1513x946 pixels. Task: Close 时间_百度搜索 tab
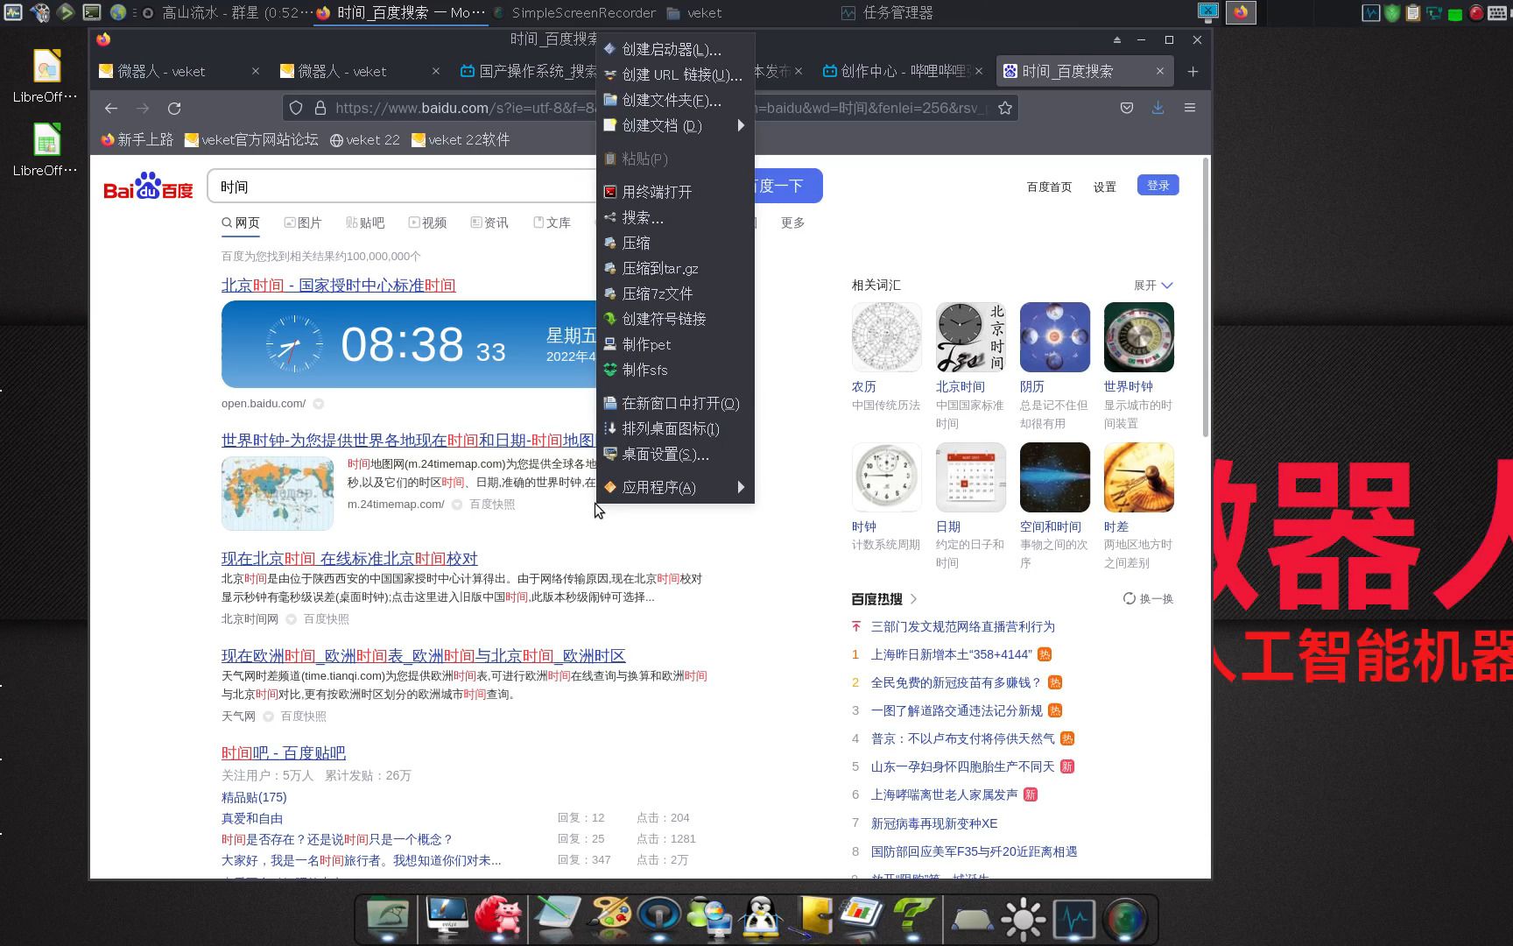click(1160, 72)
